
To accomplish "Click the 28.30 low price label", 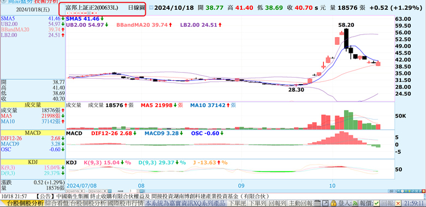I will point(296,90).
